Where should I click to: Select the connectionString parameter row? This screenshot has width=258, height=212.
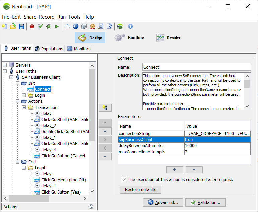pos(184,133)
